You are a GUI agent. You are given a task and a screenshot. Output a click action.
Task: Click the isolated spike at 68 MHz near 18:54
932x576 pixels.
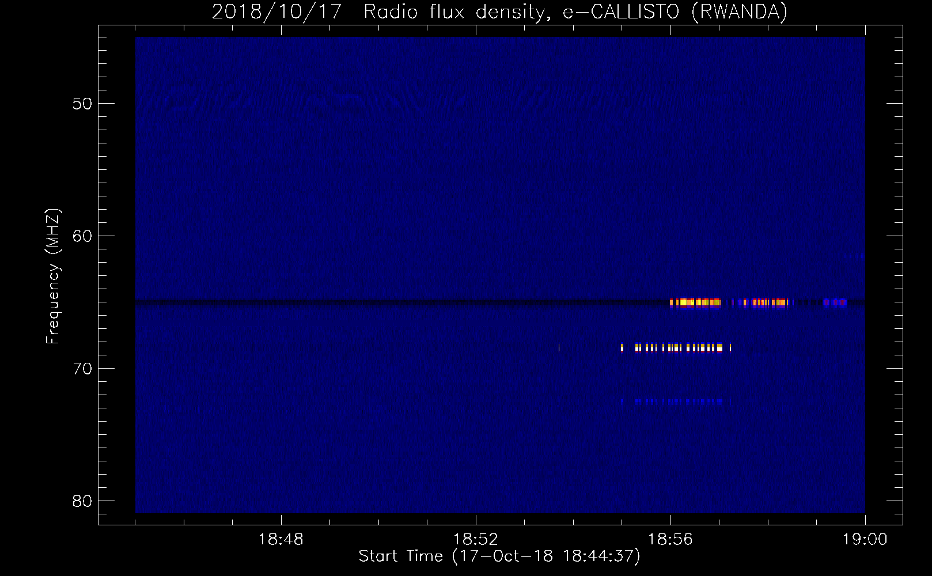pyautogui.click(x=559, y=347)
